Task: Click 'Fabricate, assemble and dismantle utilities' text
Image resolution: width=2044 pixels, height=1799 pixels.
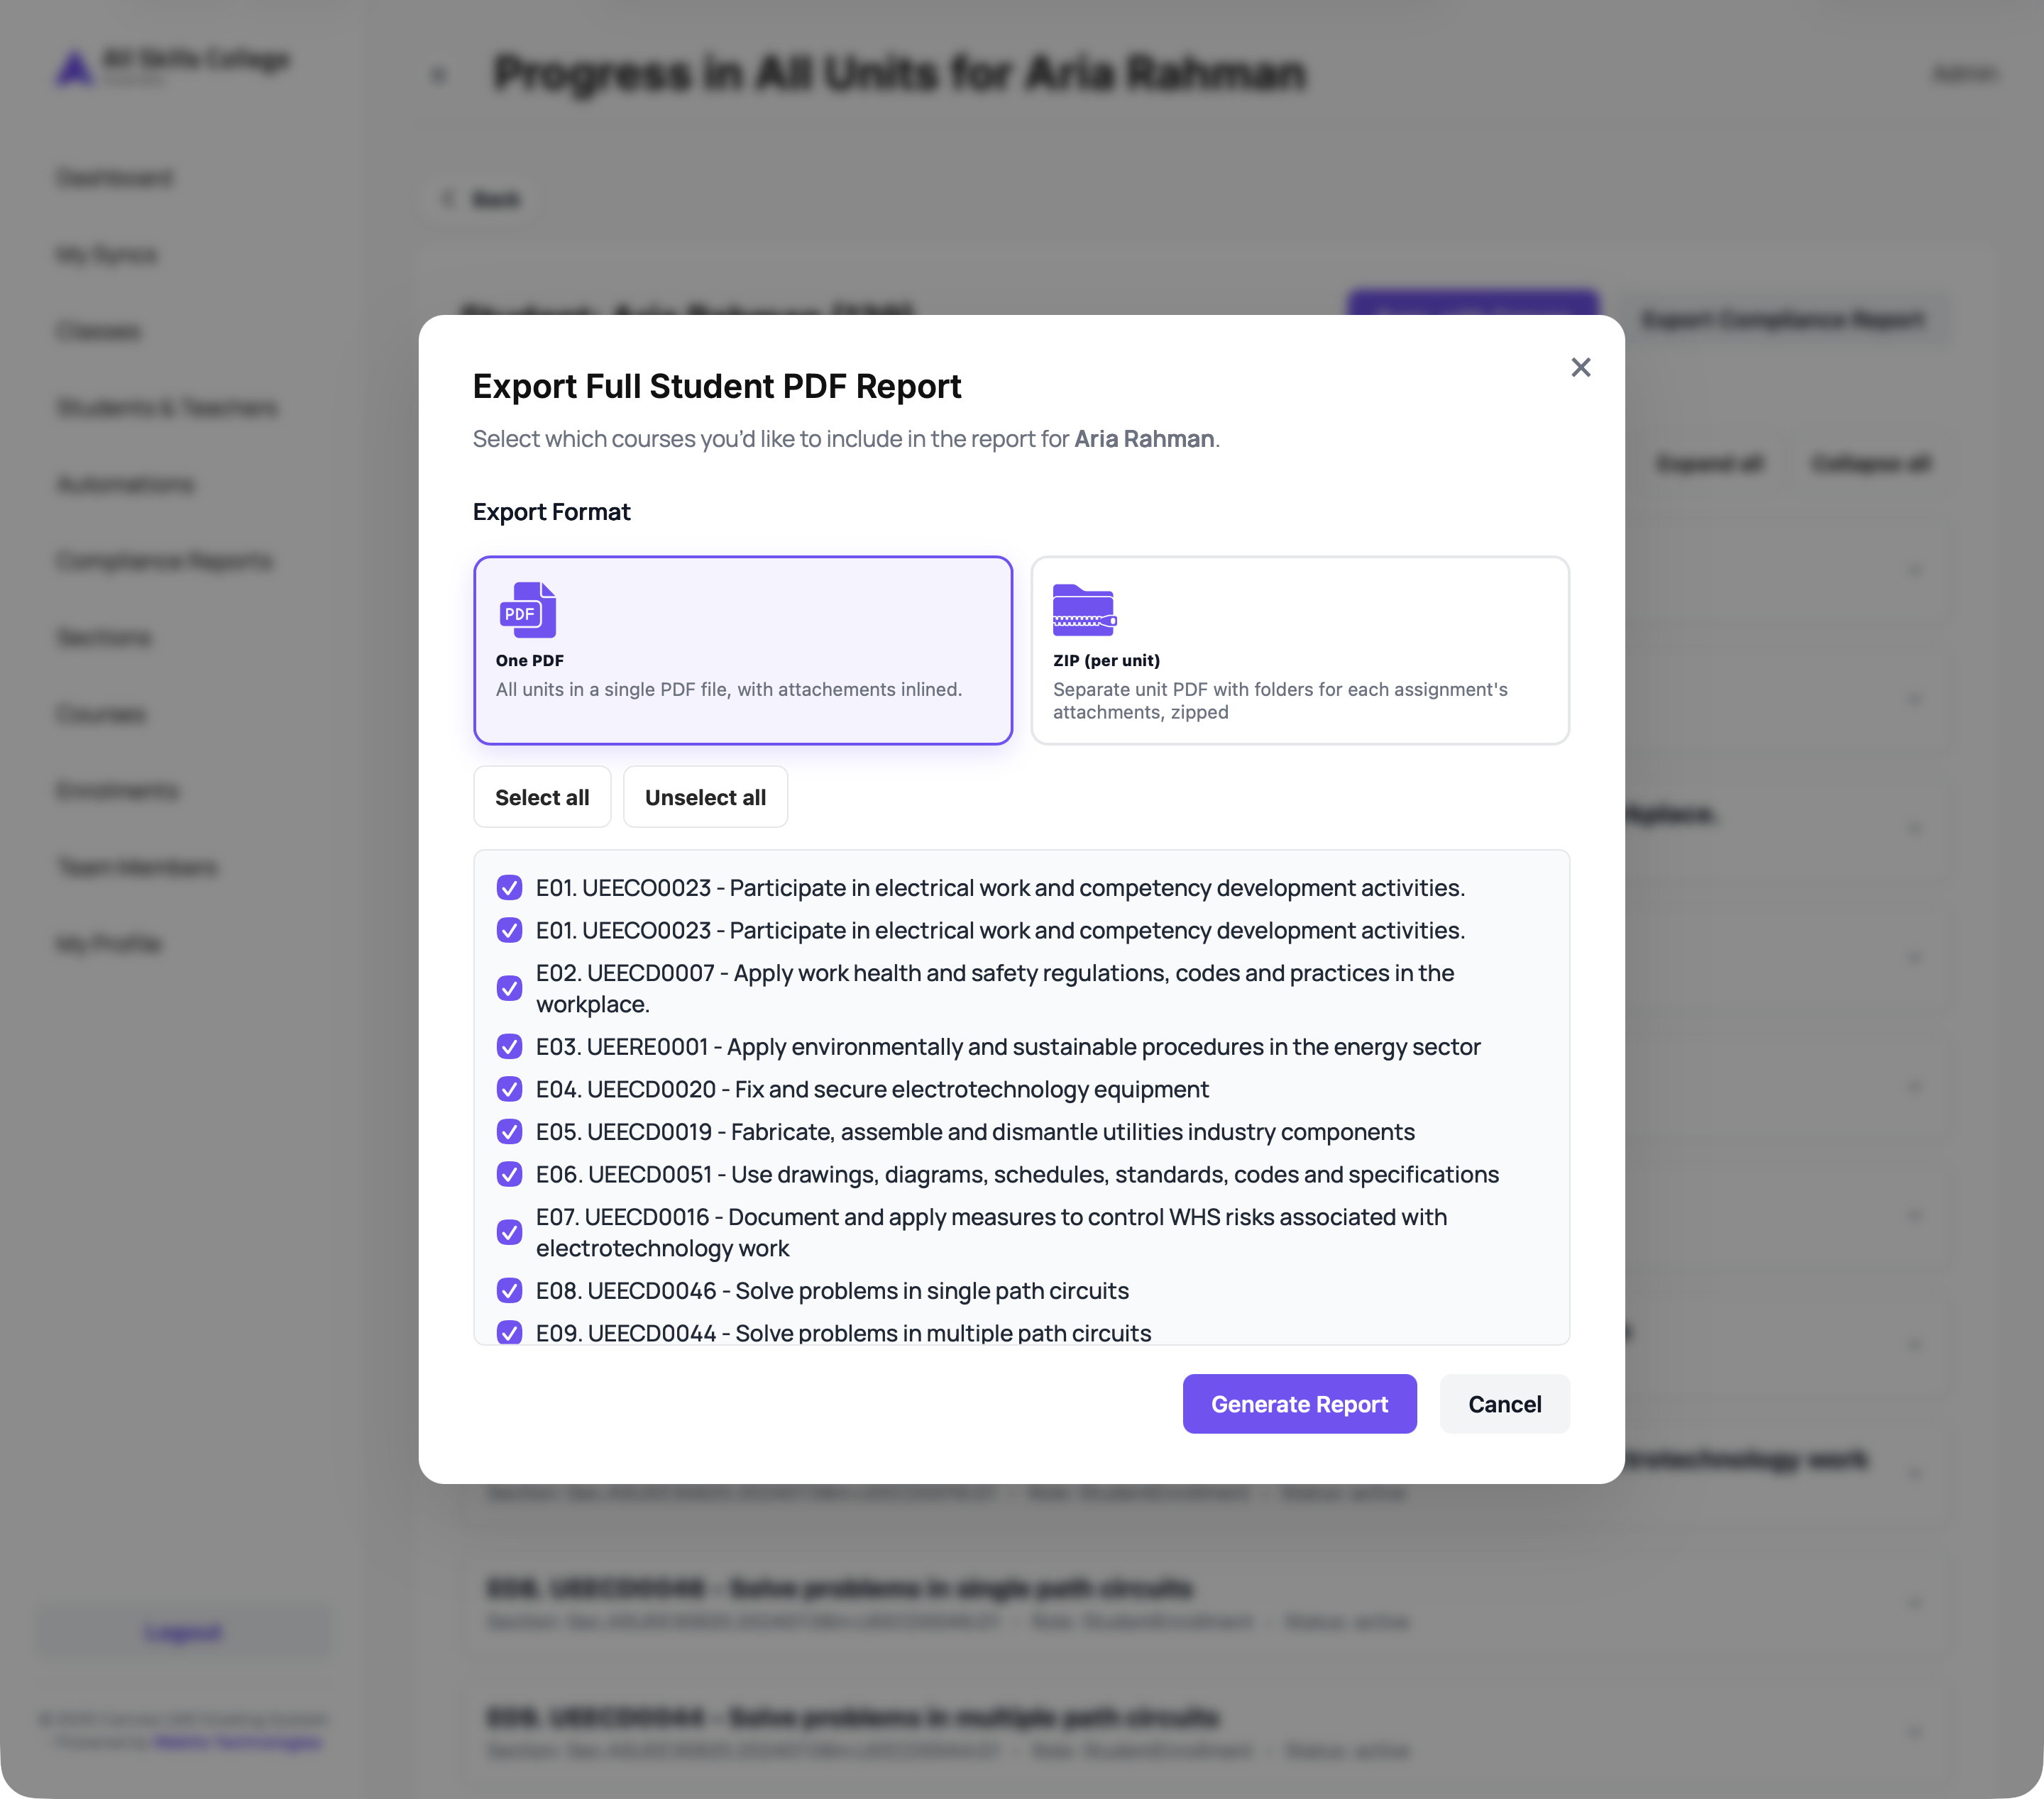Action: pos(1073,1131)
